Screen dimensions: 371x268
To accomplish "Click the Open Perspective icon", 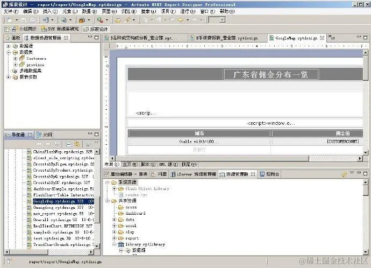I will 7,29.
